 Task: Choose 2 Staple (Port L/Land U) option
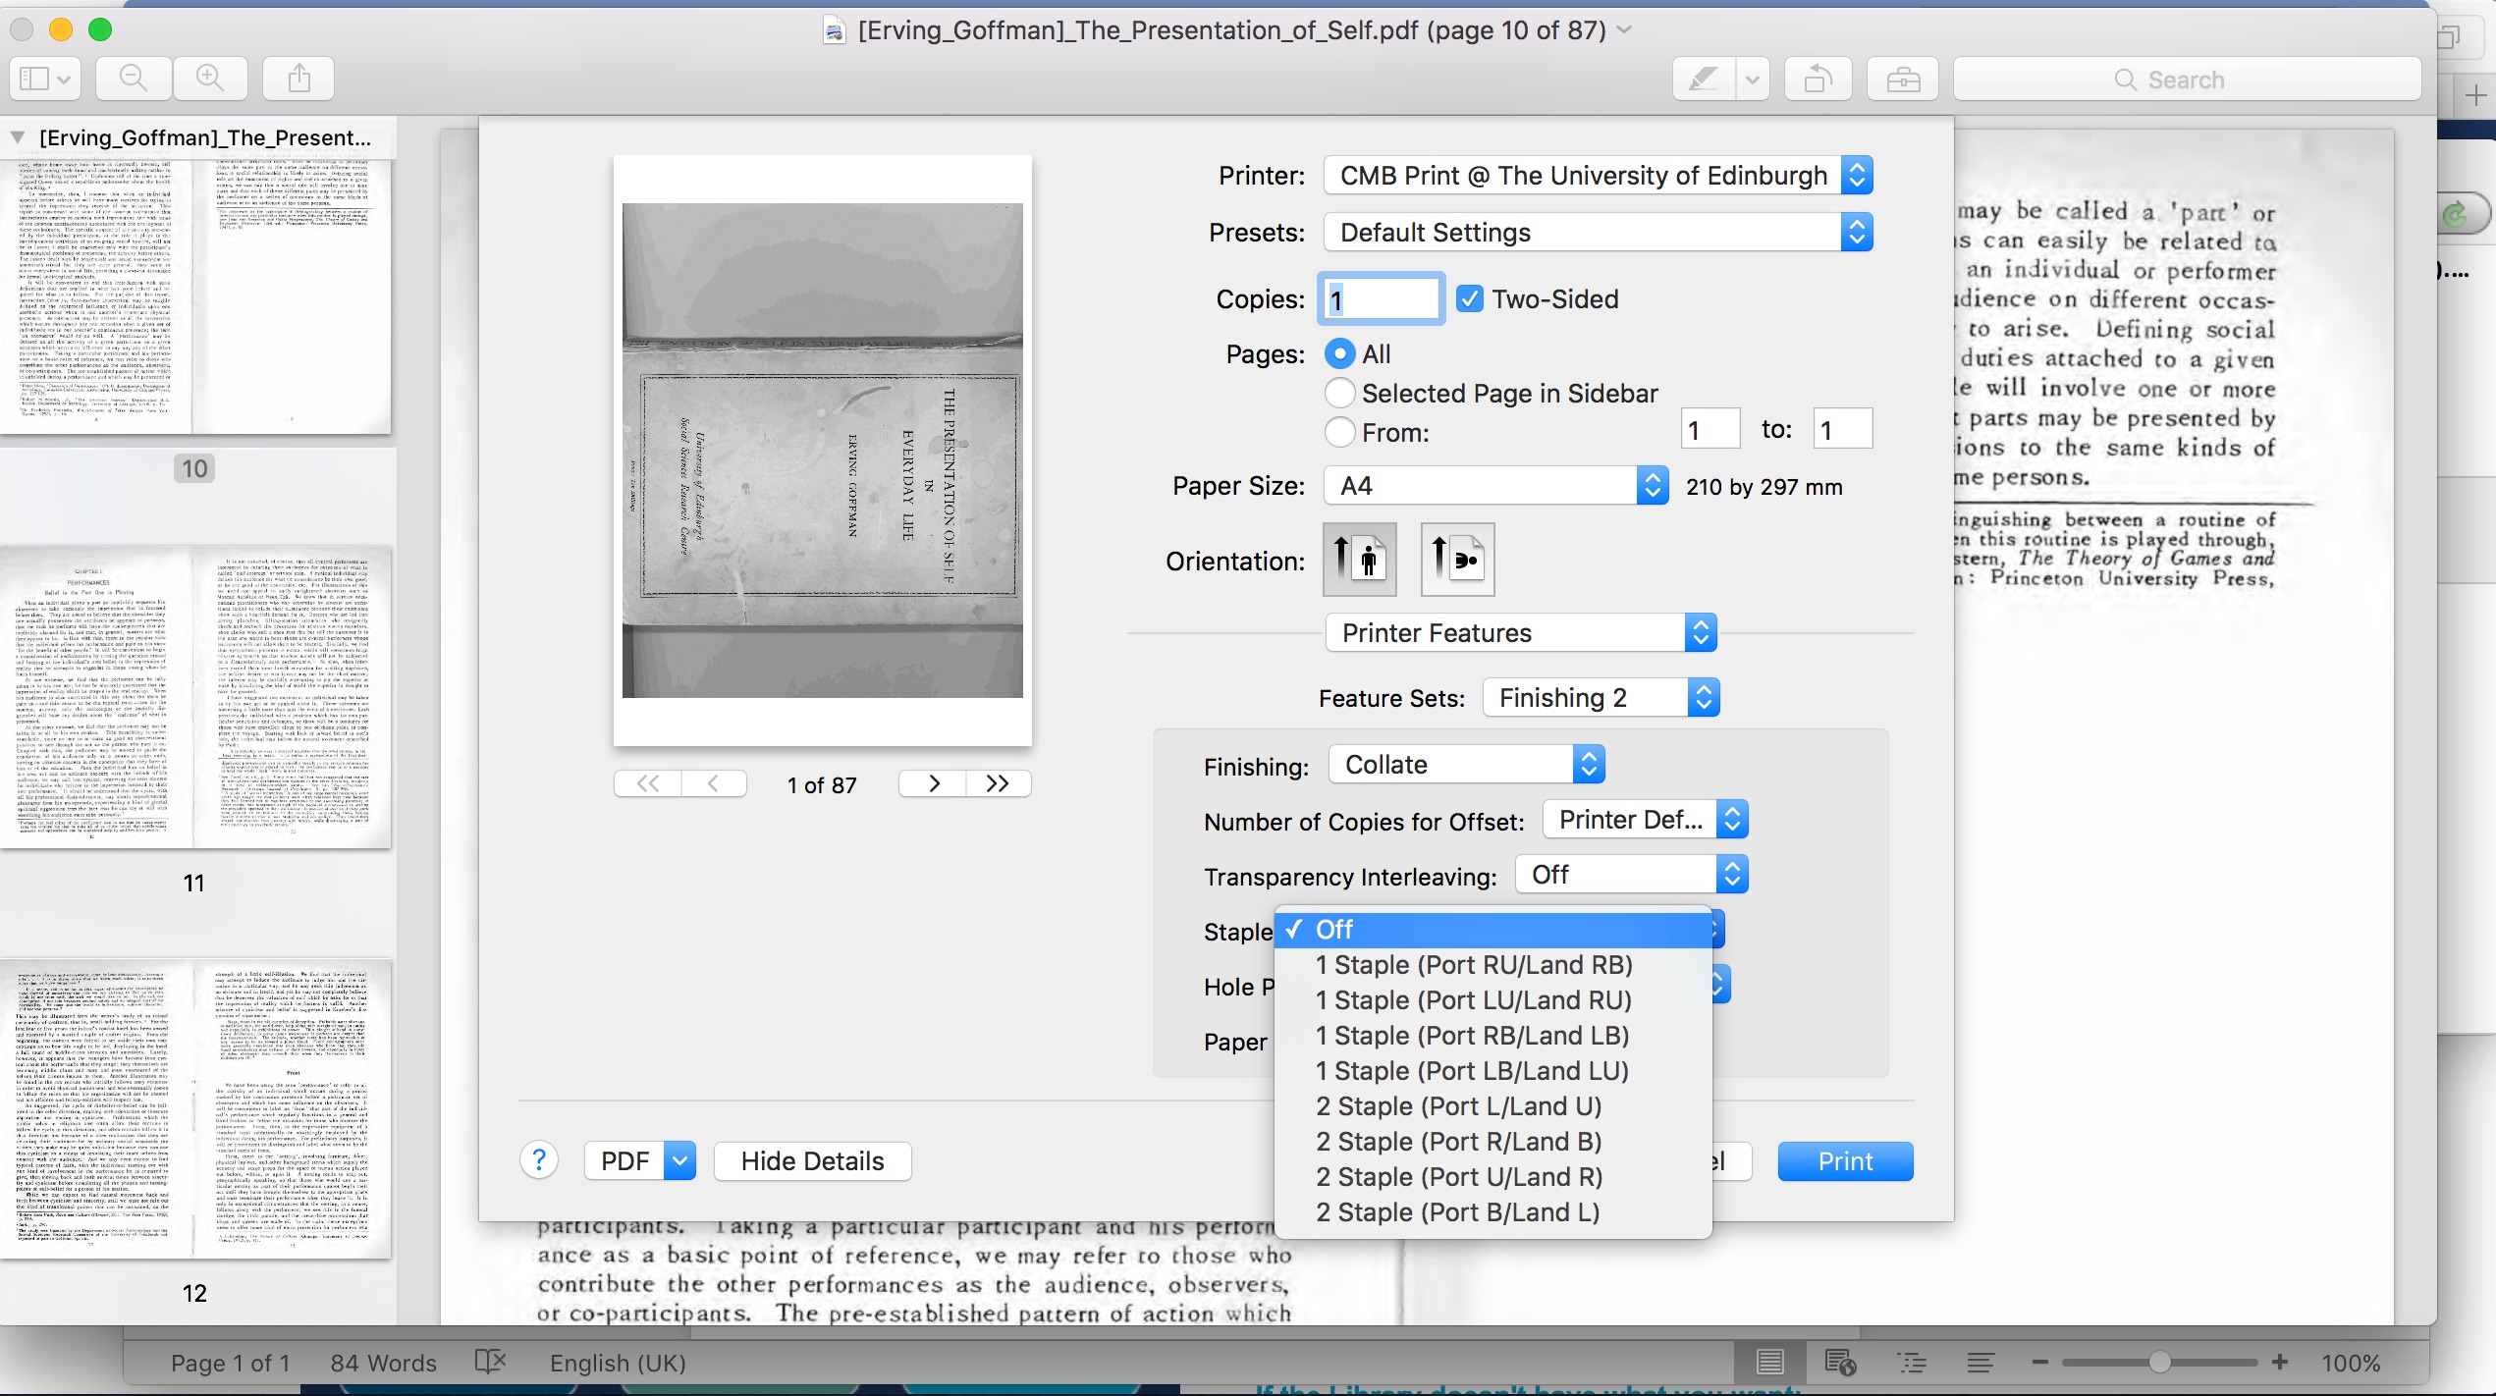click(x=1458, y=1106)
